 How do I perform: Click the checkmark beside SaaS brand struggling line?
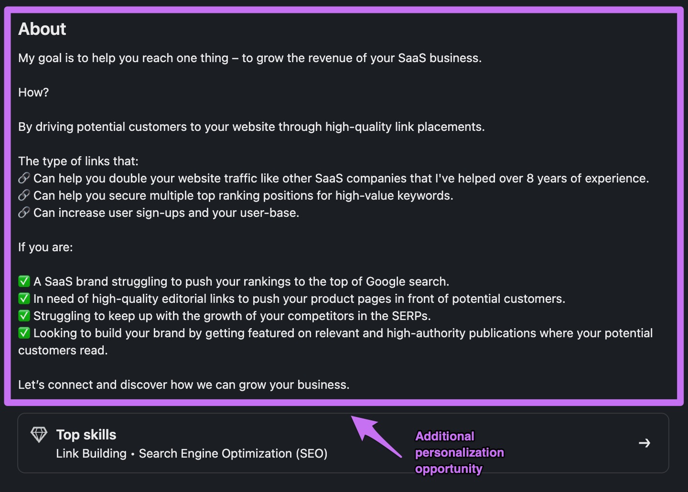pyautogui.click(x=24, y=281)
